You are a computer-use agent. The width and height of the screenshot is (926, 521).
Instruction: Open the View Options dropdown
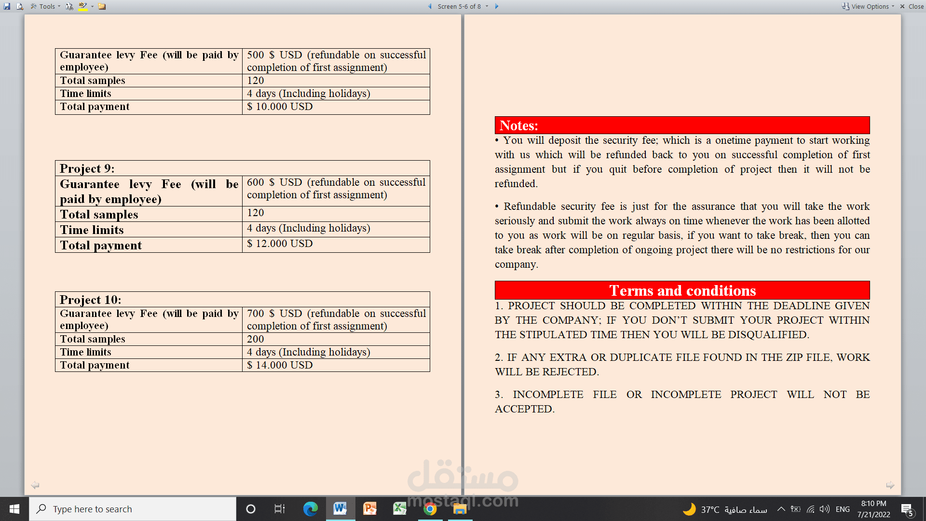[869, 6]
